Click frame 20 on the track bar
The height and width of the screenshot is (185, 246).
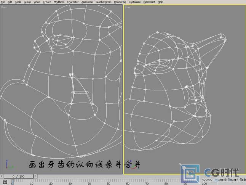[51, 183]
